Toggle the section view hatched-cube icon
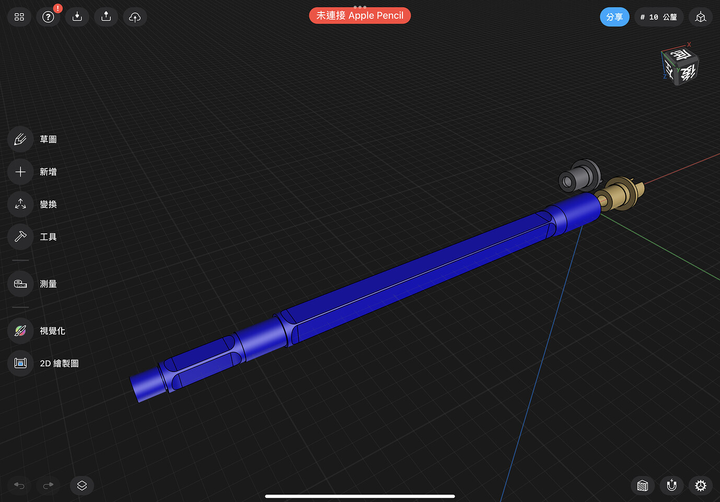Screen dimensions: 720x502 643,485
